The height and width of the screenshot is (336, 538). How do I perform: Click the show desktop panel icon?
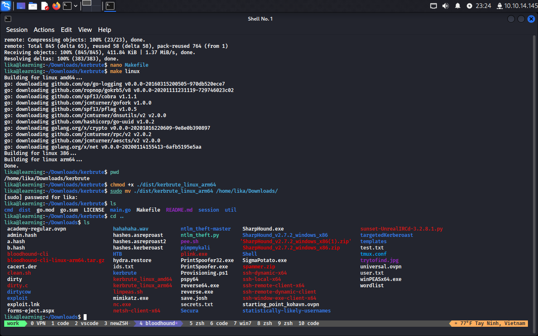[21, 6]
